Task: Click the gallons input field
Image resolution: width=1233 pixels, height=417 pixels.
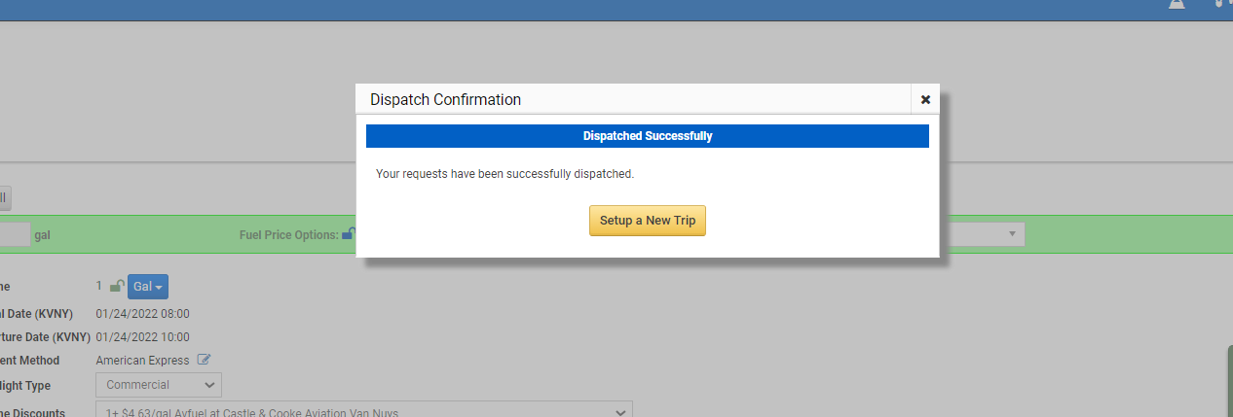Action: (15, 234)
